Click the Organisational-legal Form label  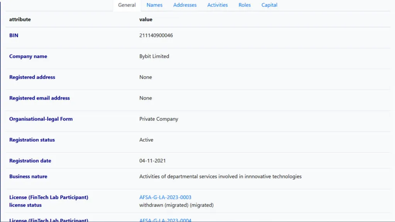41,119
